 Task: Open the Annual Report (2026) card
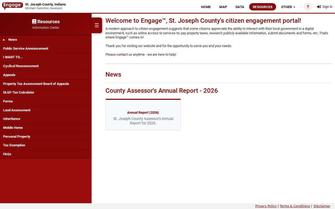point(143,114)
